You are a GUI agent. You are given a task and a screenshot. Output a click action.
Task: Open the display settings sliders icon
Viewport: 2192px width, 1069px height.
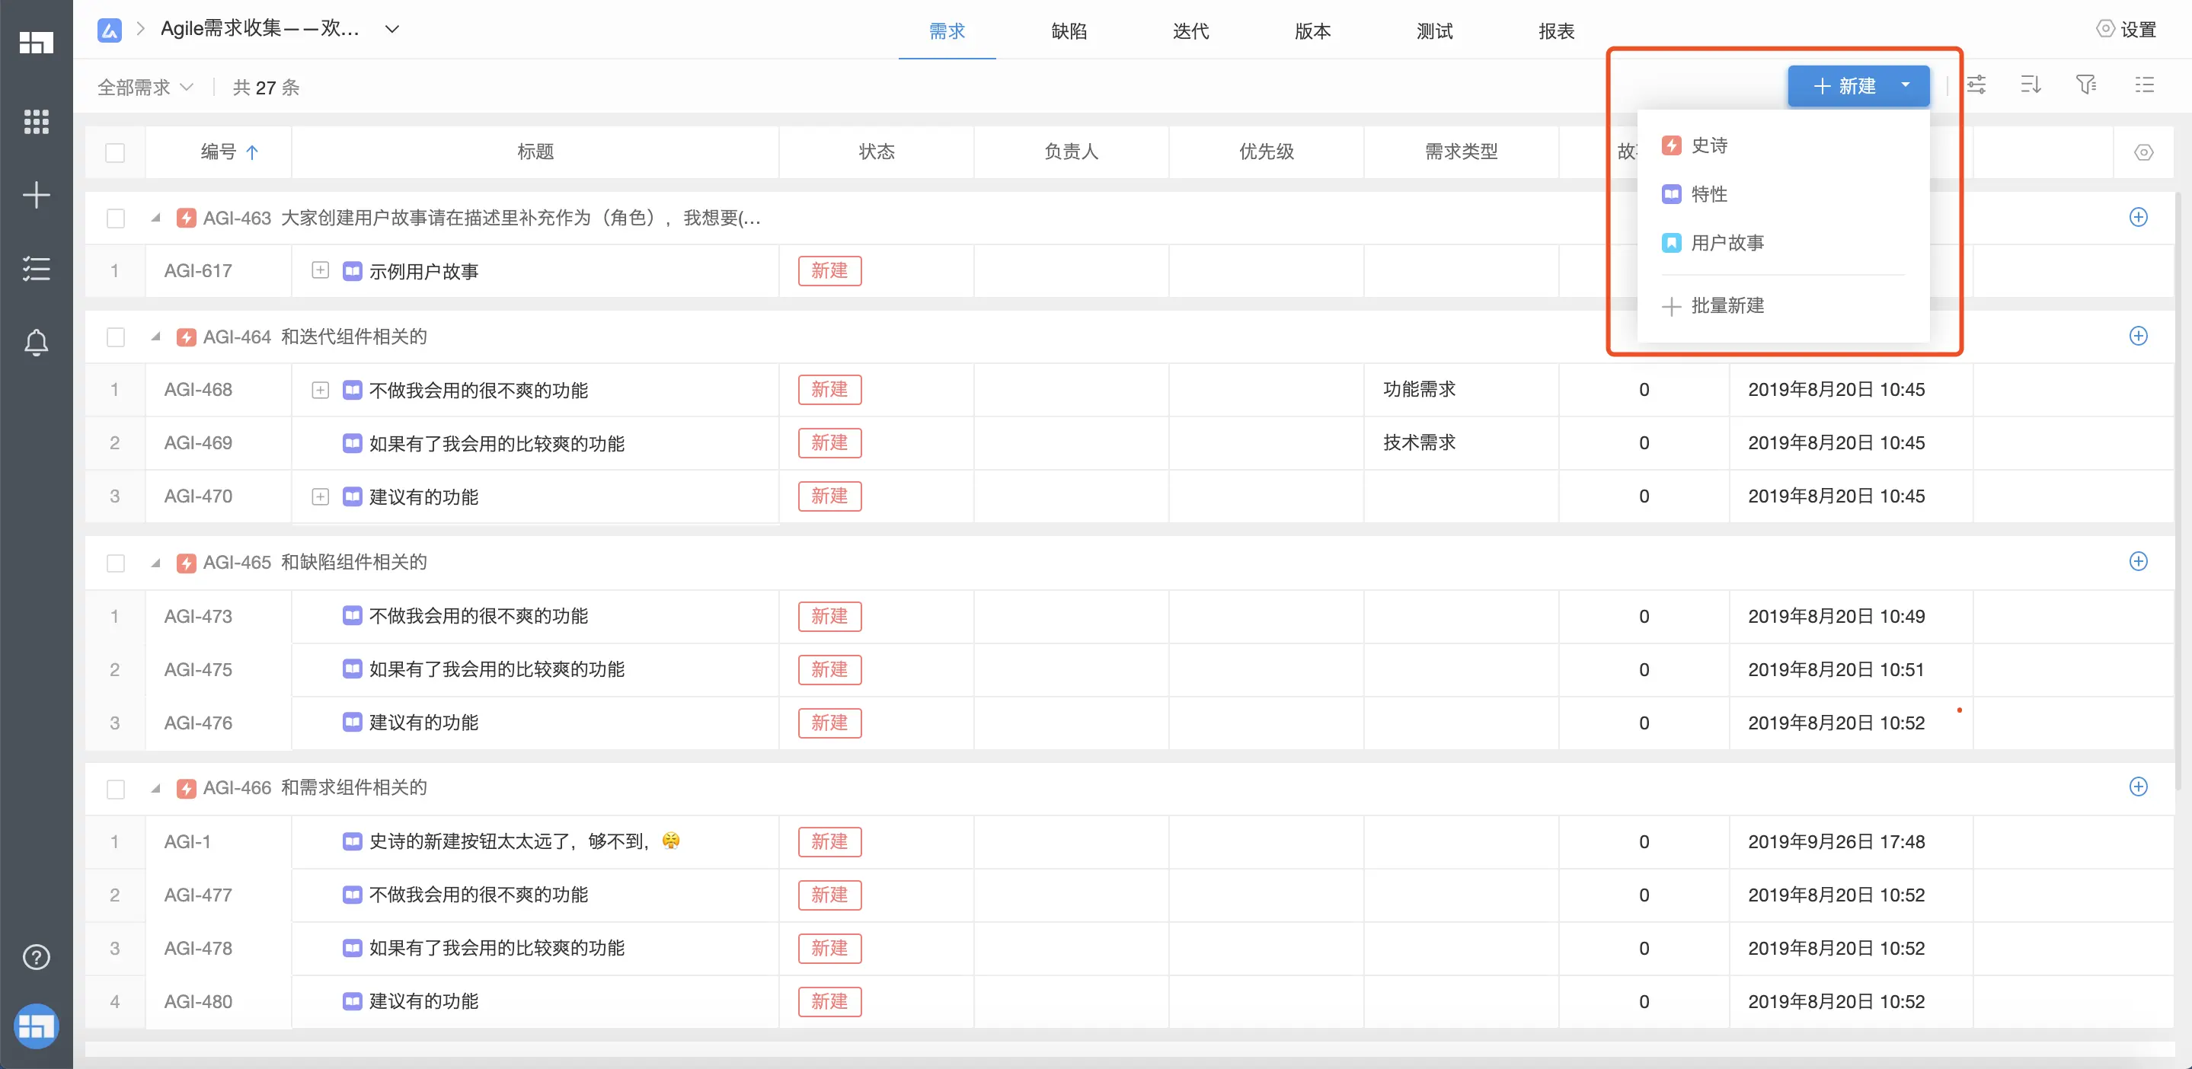[x=1976, y=85]
